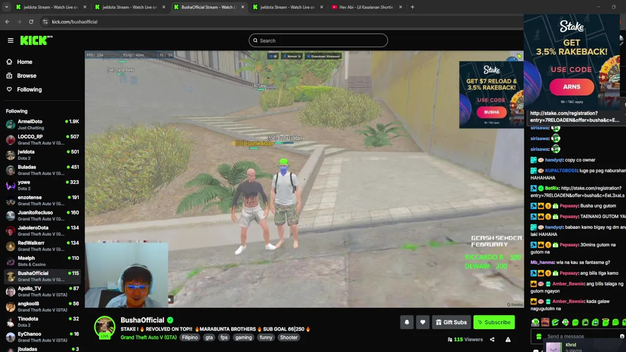Click BushaOfficial live avatar below video

point(105,328)
